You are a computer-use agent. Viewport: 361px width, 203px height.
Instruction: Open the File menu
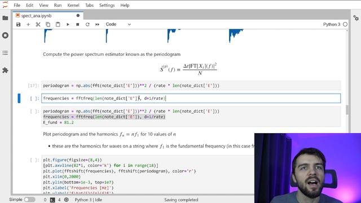click(x=17, y=5)
